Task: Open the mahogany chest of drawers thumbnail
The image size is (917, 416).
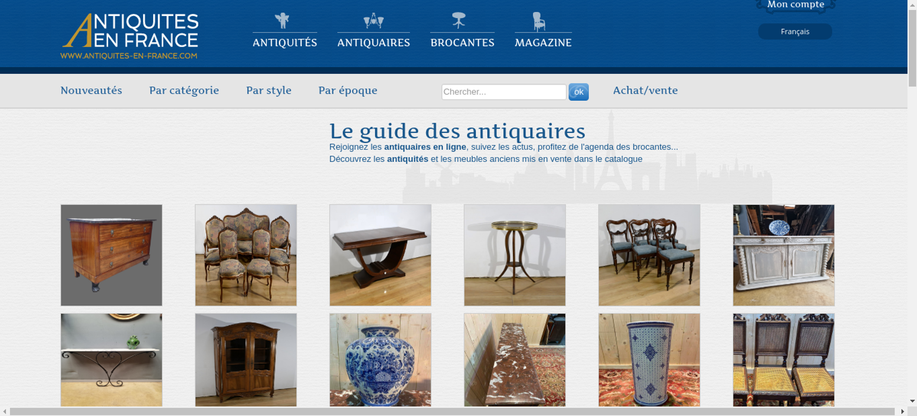Action: coord(111,255)
